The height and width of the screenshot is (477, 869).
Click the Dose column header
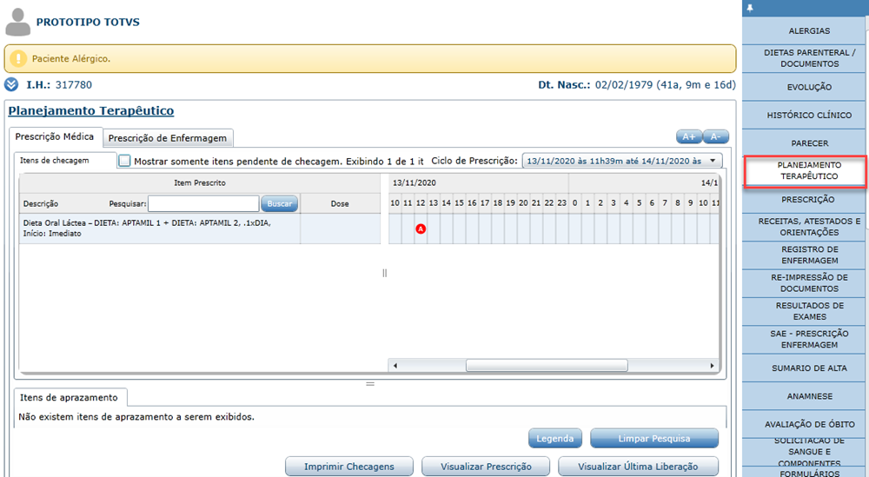340,204
